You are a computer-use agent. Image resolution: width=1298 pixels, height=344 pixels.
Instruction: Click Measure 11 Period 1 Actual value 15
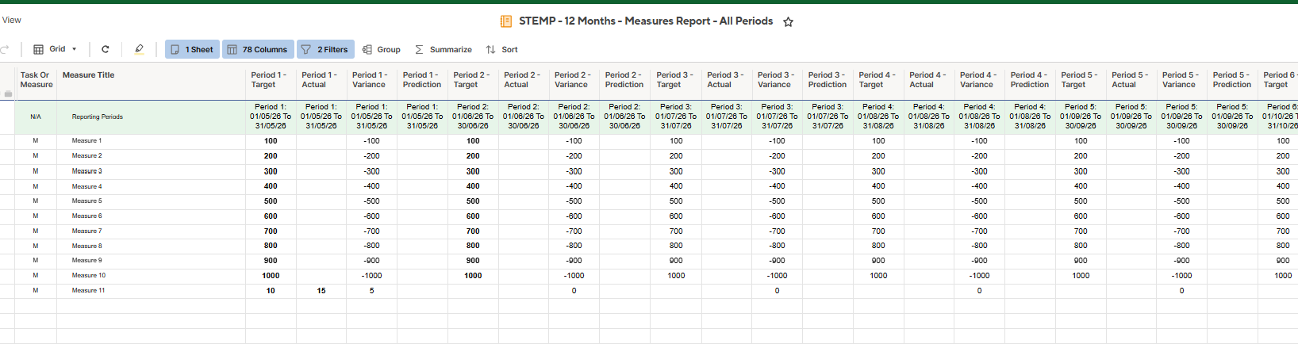(x=321, y=291)
